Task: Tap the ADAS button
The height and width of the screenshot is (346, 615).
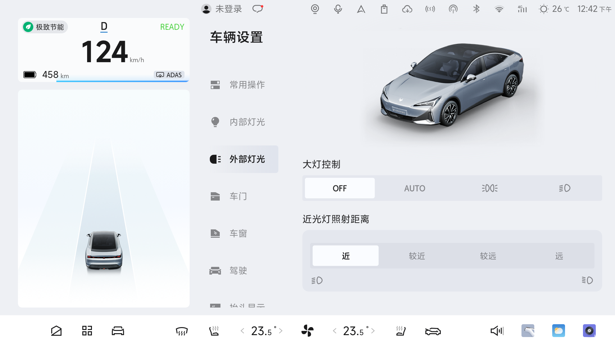Action: [169, 75]
